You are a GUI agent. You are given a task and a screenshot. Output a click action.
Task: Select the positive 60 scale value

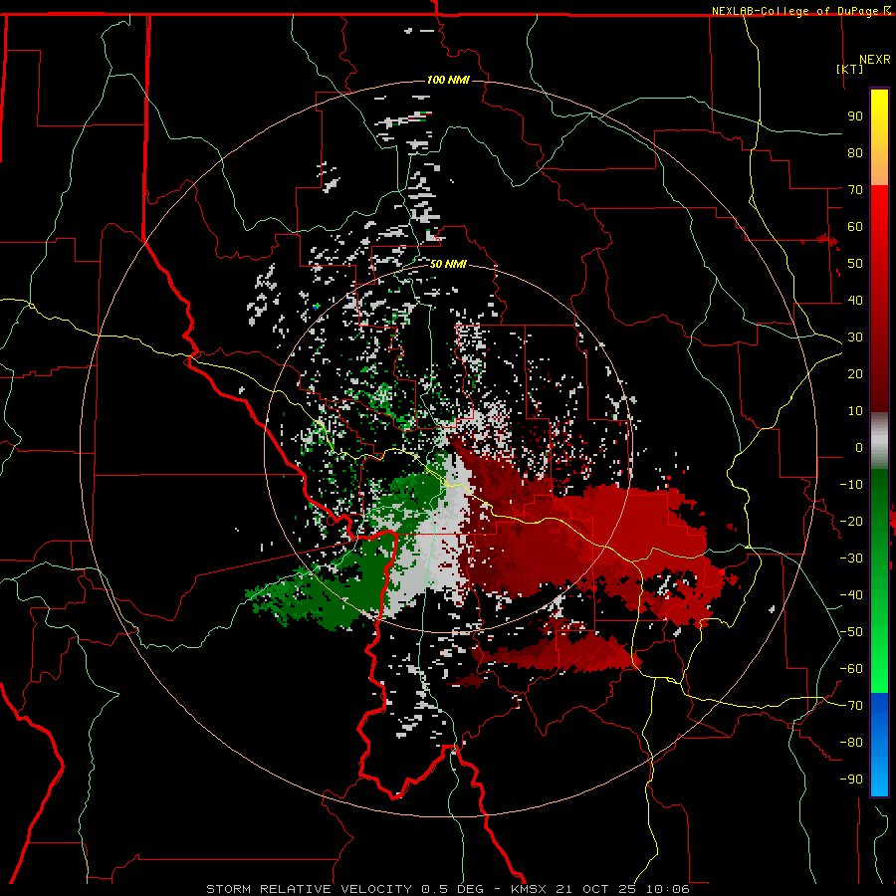(855, 226)
